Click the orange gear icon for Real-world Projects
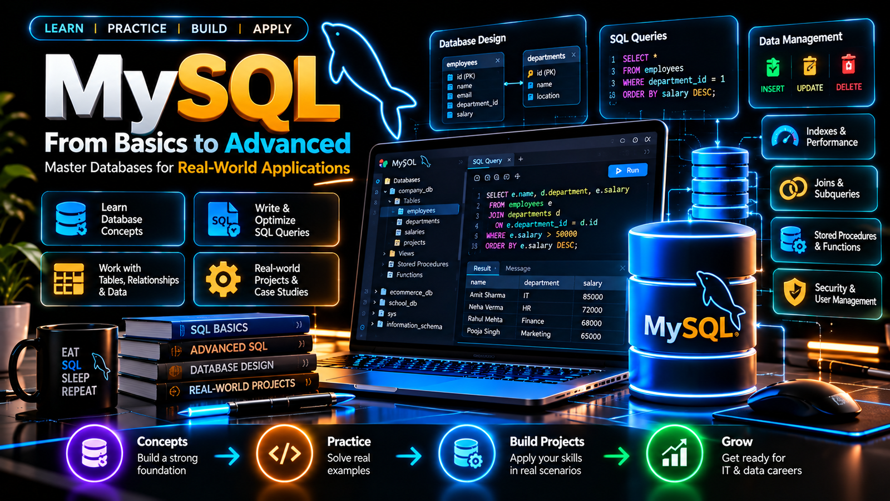The image size is (890, 501). [x=223, y=279]
